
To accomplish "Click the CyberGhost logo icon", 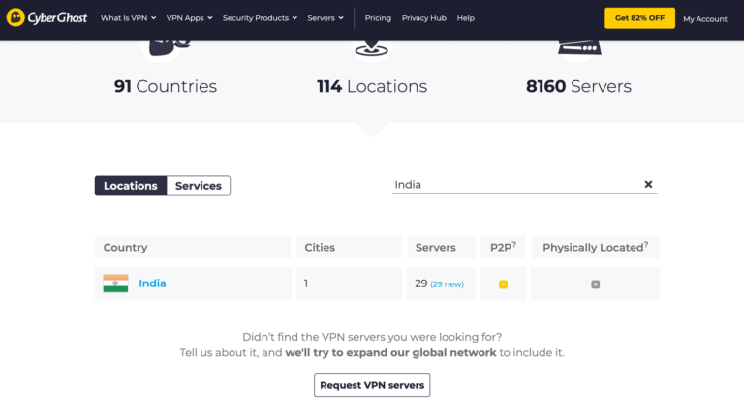I will click(15, 17).
